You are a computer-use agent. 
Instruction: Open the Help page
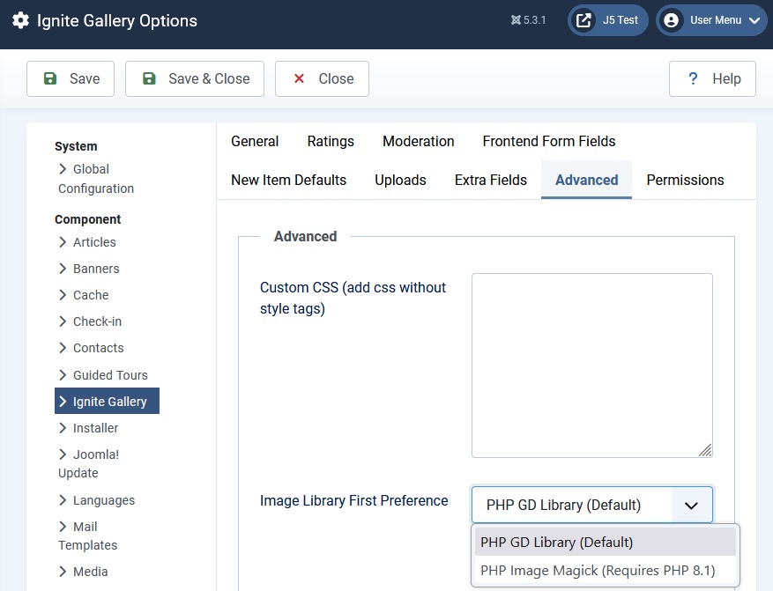(x=712, y=78)
